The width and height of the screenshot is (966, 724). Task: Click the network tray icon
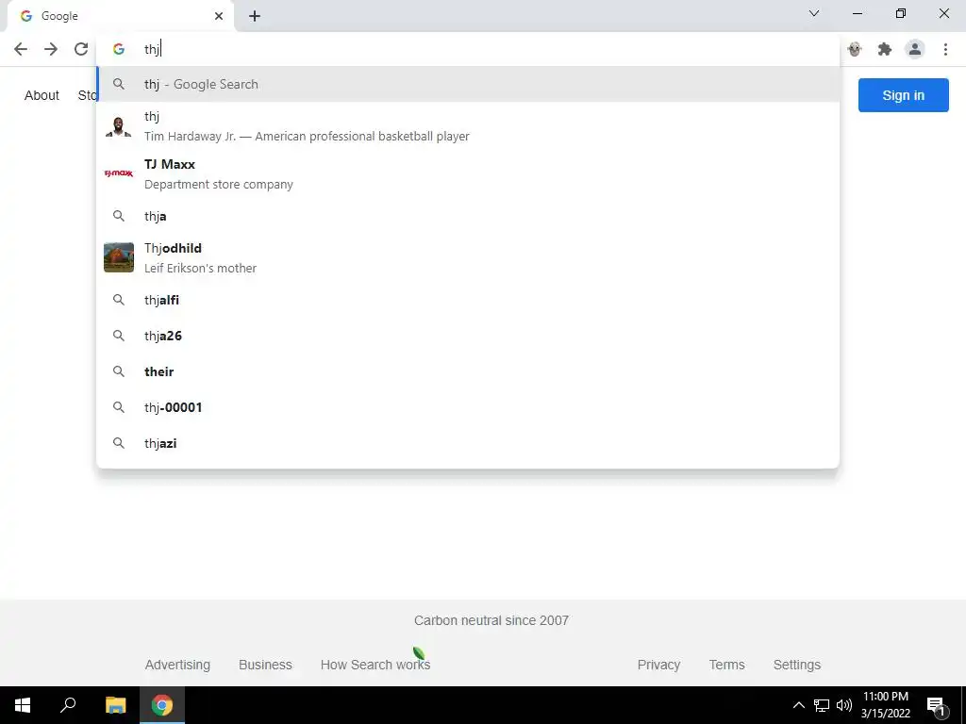822,705
